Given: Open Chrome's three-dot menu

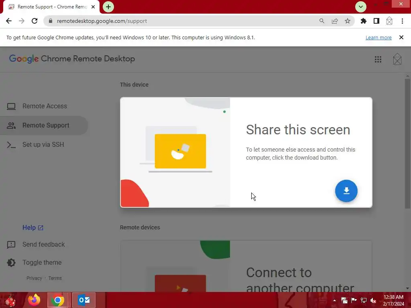Looking at the screenshot, I should pyautogui.click(x=402, y=21).
